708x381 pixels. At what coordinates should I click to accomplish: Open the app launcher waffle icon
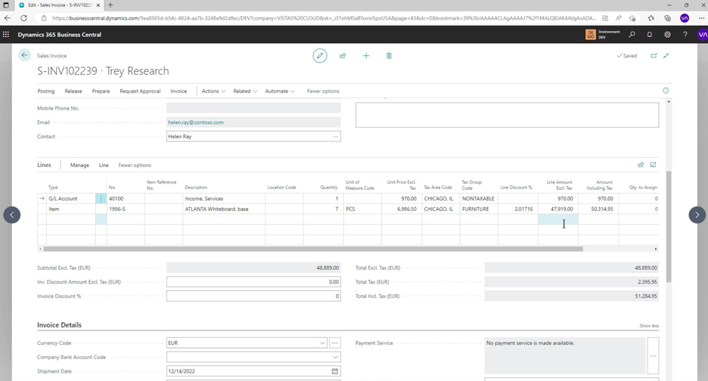7,35
